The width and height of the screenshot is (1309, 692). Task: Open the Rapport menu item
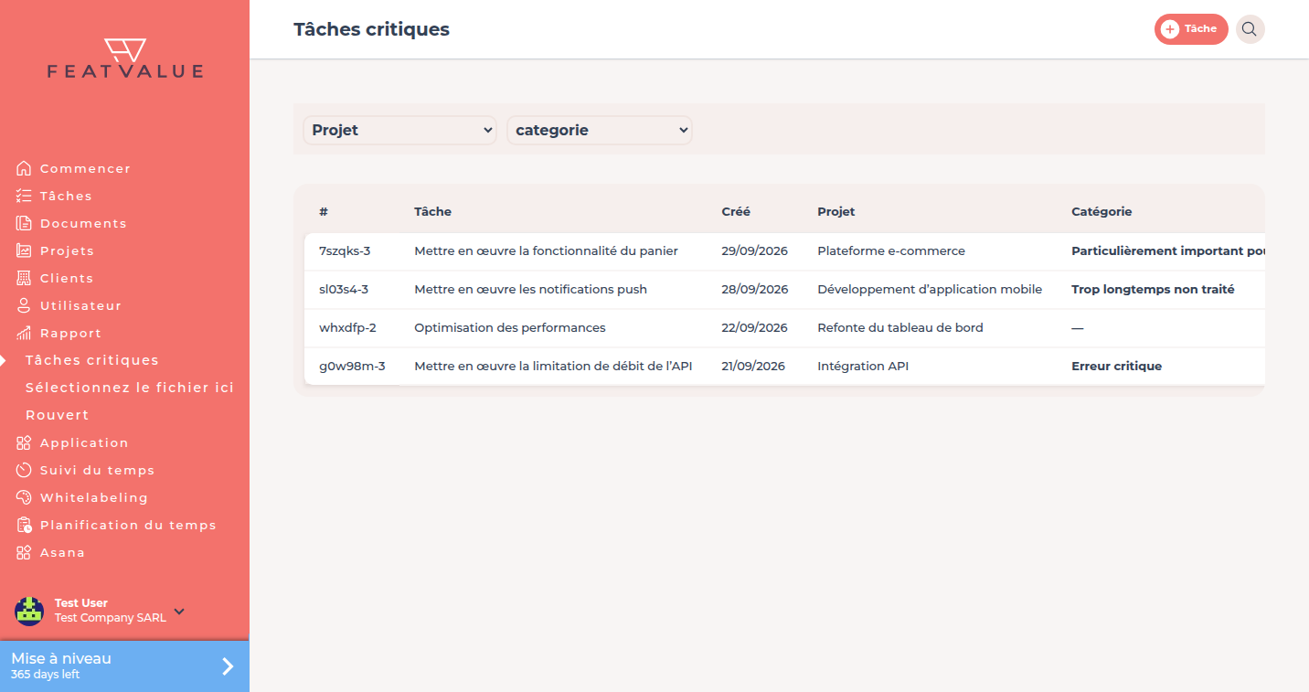click(x=70, y=333)
